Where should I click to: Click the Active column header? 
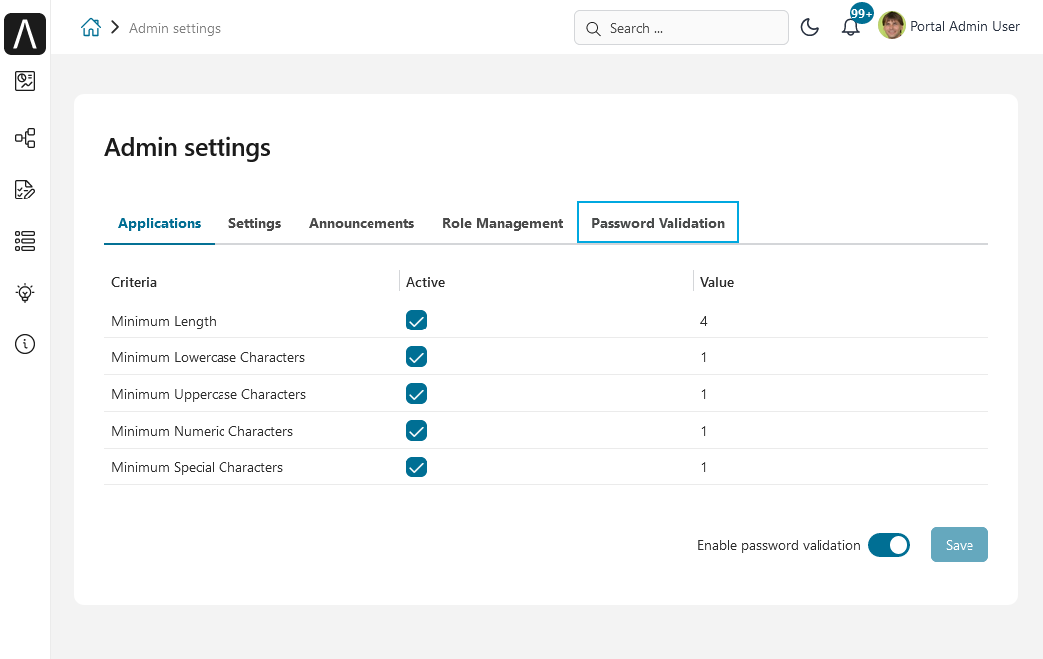[x=425, y=282]
